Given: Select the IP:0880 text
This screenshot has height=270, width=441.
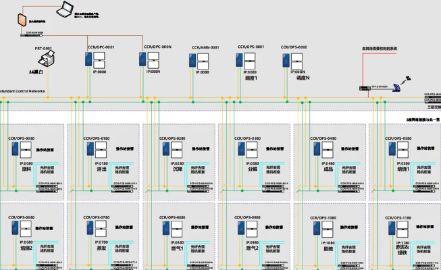Looking at the screenshot, I should (x=177, y=242).
